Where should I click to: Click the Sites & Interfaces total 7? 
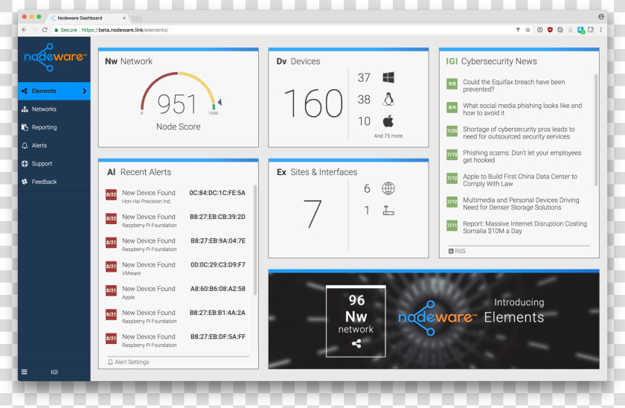pyautogui.click(x=312, y=214)
